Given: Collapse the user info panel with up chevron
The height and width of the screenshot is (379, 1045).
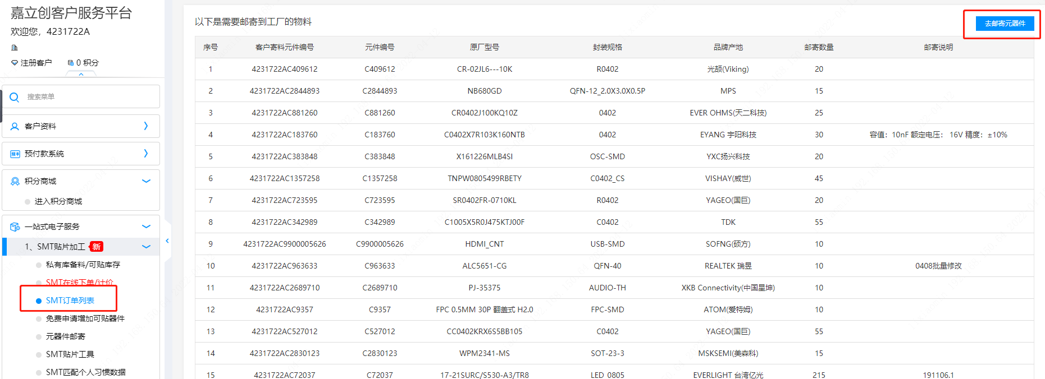Looking at the screenshot, I should [81, 75].
